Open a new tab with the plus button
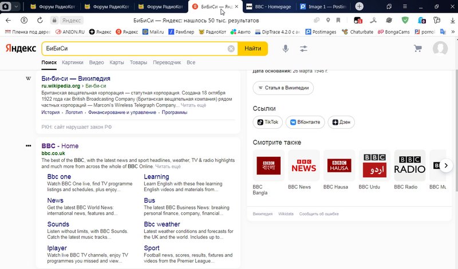The height and width of the screenshot is (269, 458). coord(360,6)
